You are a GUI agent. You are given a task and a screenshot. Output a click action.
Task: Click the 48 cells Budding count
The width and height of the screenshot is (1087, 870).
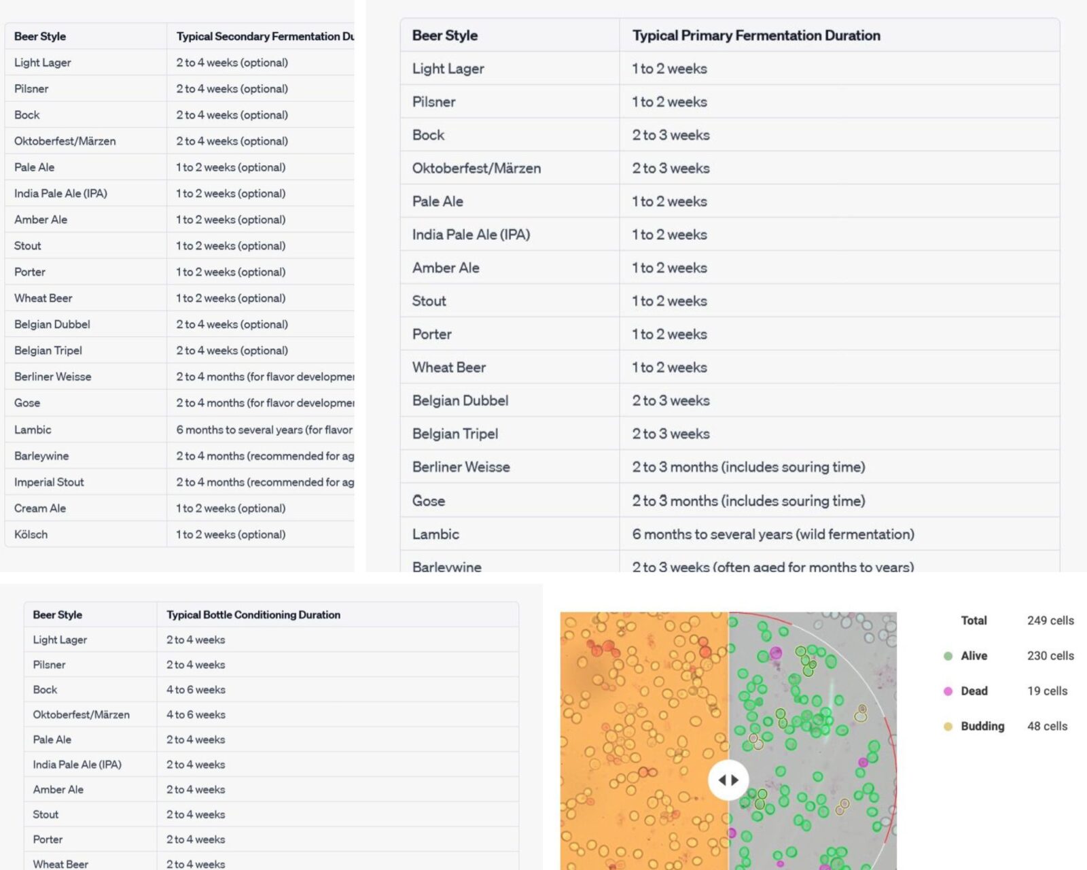pyautogui.click(x=1047, y=727)
